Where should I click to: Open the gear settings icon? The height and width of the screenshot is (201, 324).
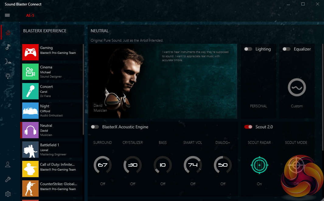tap(8, 194)
